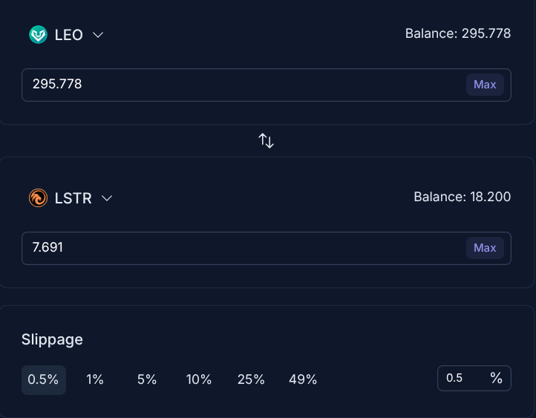The image size is (536, 418).
Task: Select 5% slippage option
Action: 147,379
